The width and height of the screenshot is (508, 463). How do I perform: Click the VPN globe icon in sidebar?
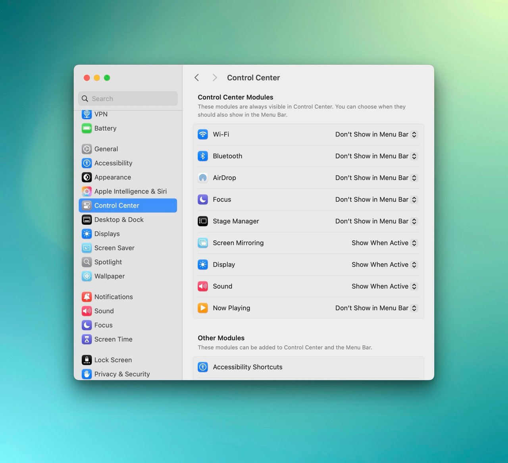87,114
